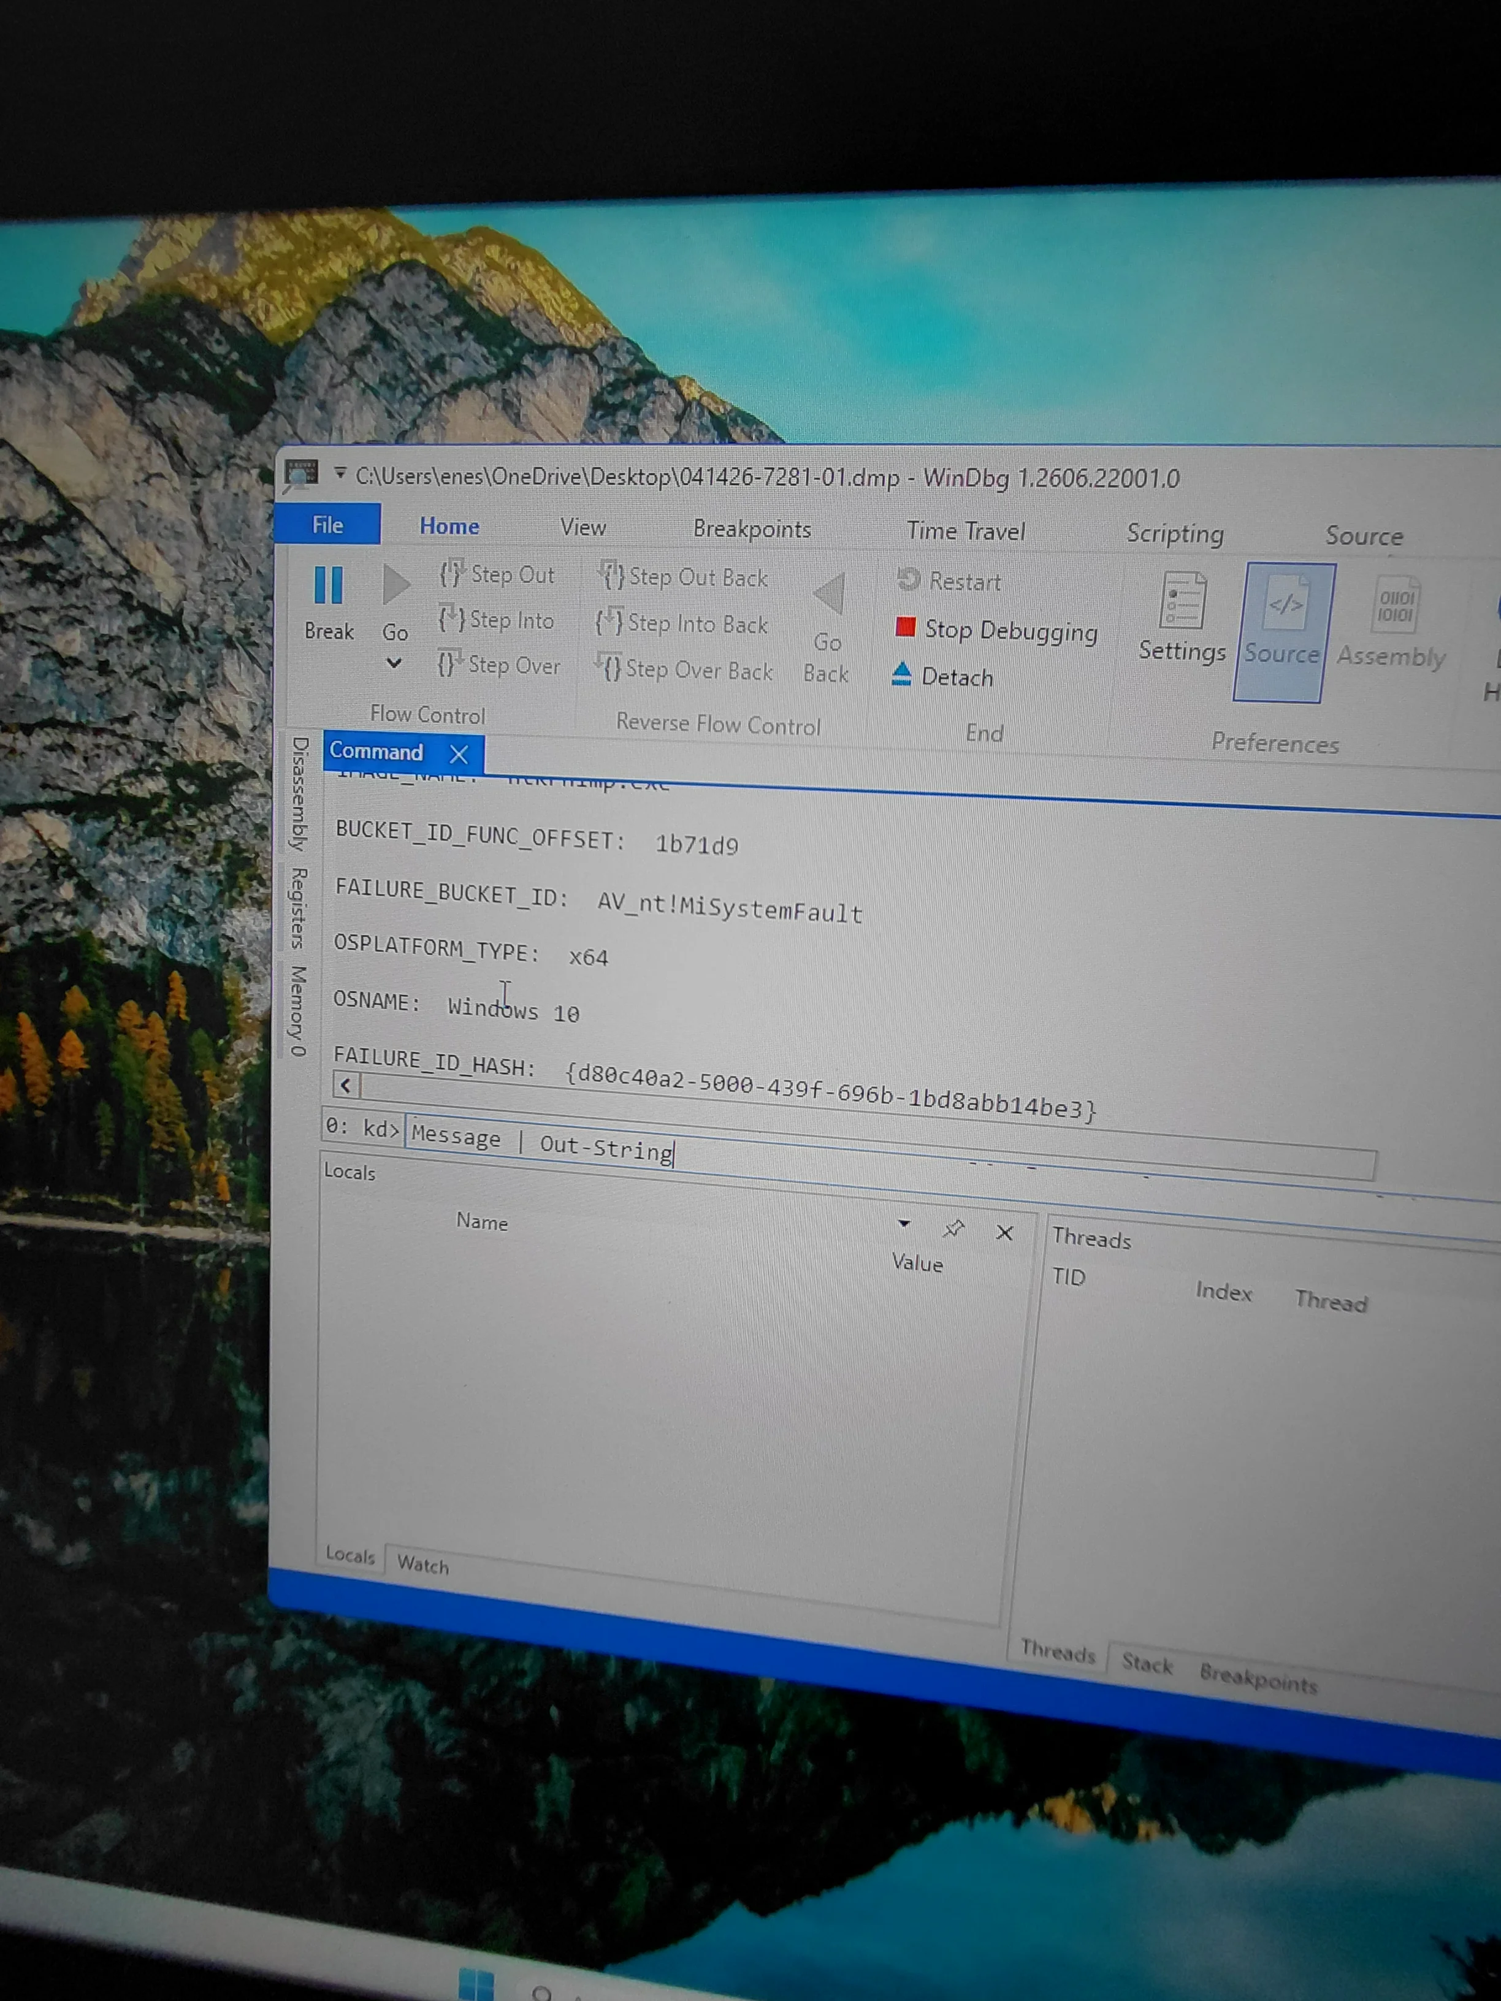Restart the debugging session
Image resolution: width=1501 pixels, height=2001 pixels.
[949, 581]
